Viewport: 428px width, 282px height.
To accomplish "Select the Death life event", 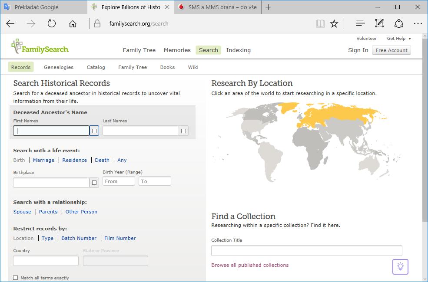I will (x=102, y=160).
